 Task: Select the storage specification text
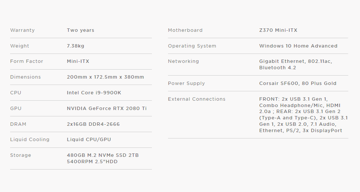click(x=103, y=158)
